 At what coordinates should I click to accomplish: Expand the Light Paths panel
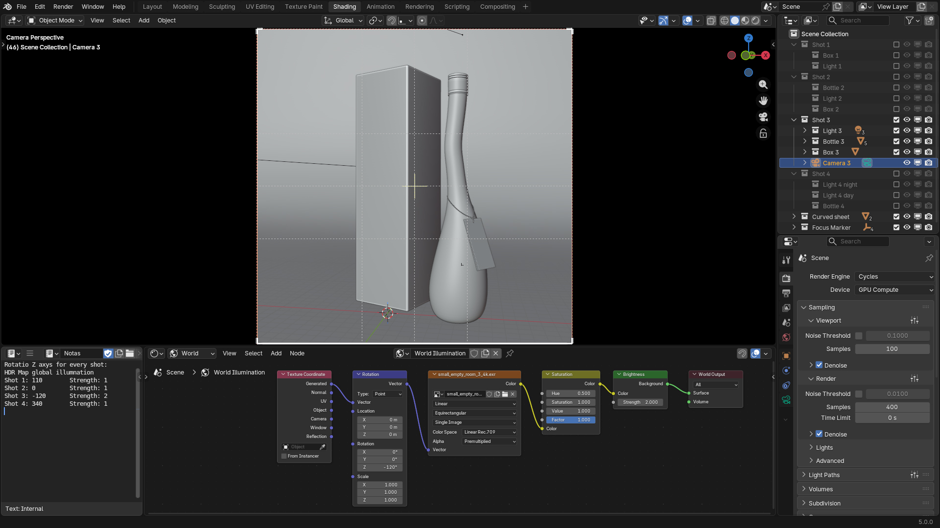click(824, 475)
